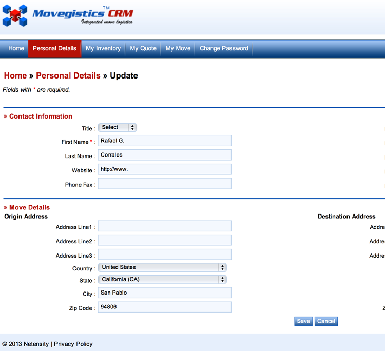Viewport: 385px width, 351px height.
Task: Open the Home navigation tab
Action: pyautogui.click(x=16, y=48)
